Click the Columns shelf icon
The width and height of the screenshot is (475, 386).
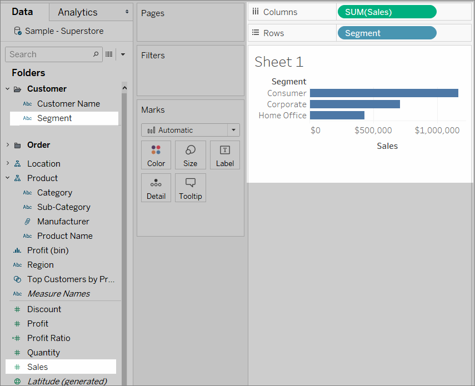256,12
